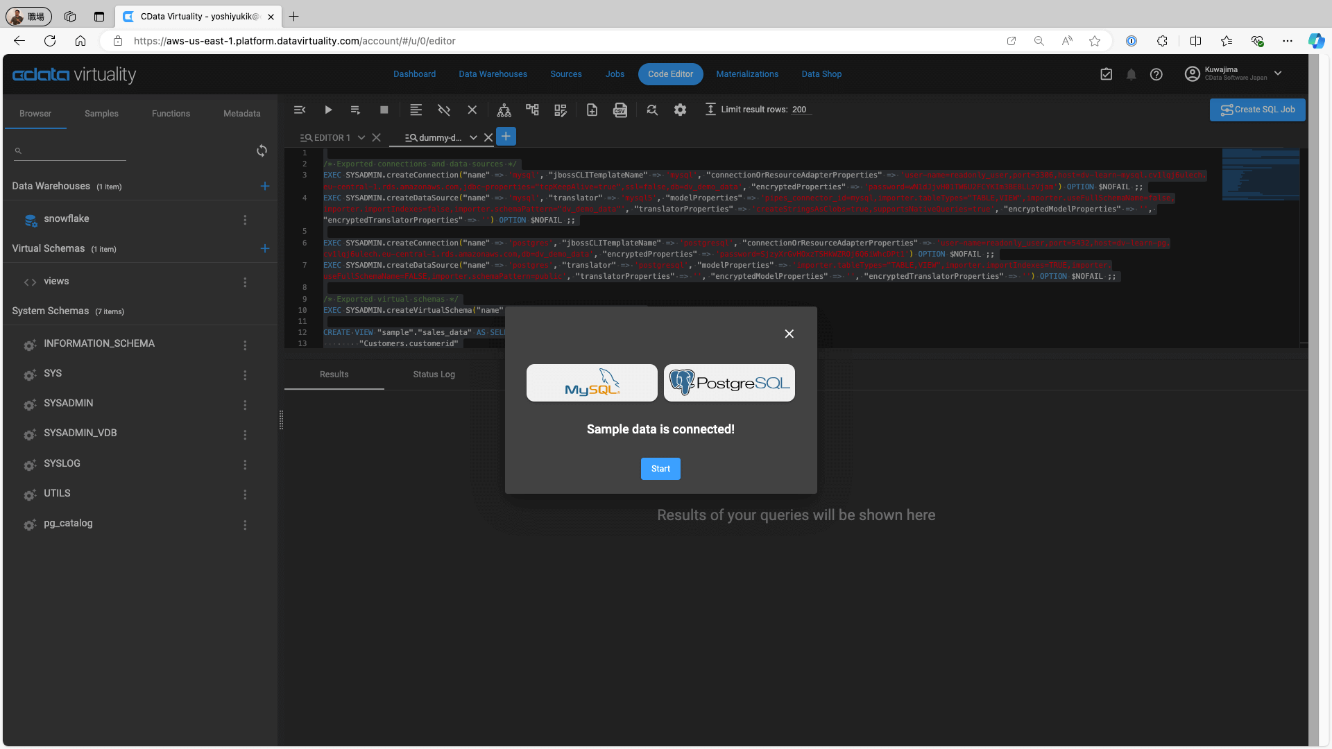Click the Limit result rows value field
1332x749 pixels.
tap(800, 110)
